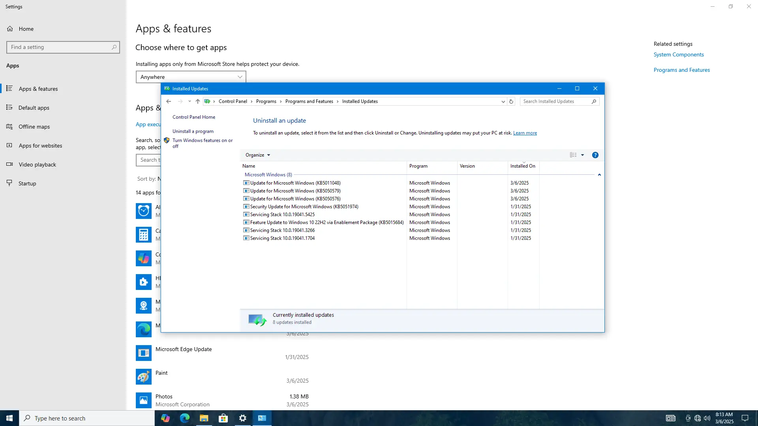
Task: Select the update KB5051974 row
Action: point(304,207)
